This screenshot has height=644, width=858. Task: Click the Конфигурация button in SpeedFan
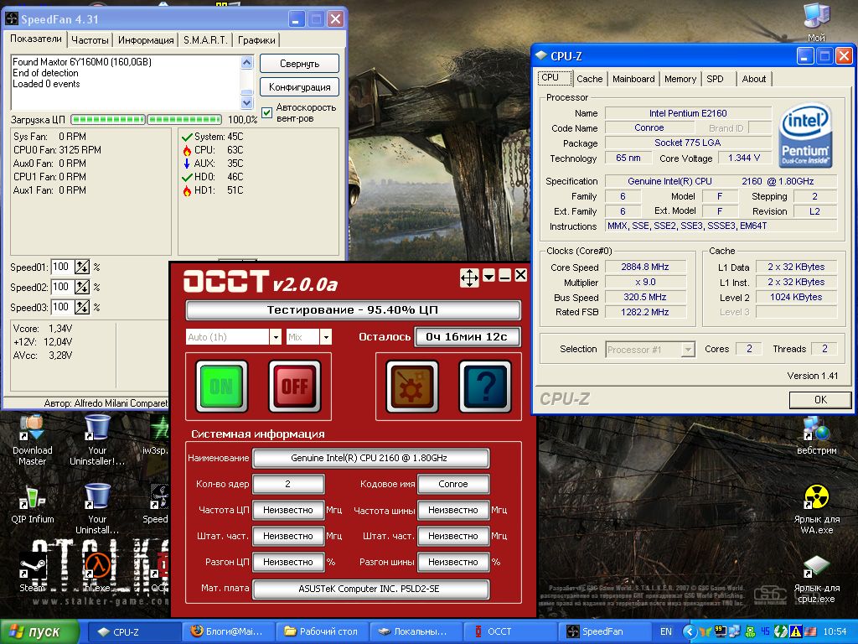click(x=299, y=87)
